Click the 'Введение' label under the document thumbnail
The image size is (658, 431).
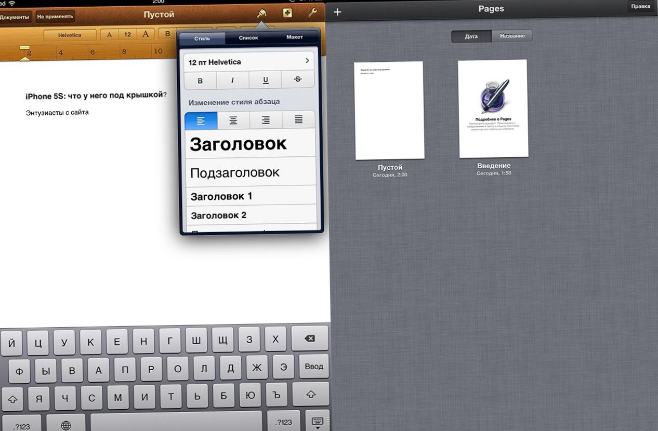(494, 166)
